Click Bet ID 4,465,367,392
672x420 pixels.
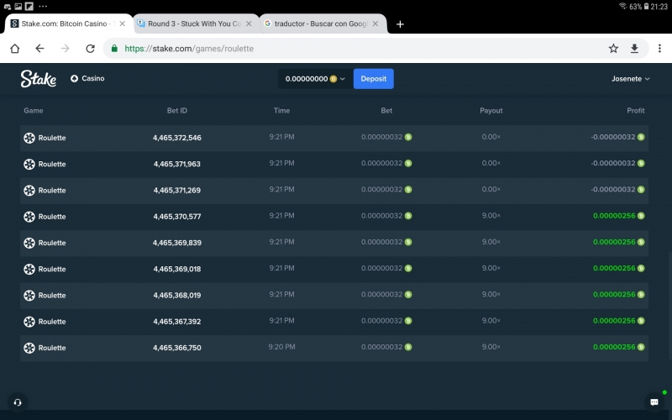[x=177, y=322]
